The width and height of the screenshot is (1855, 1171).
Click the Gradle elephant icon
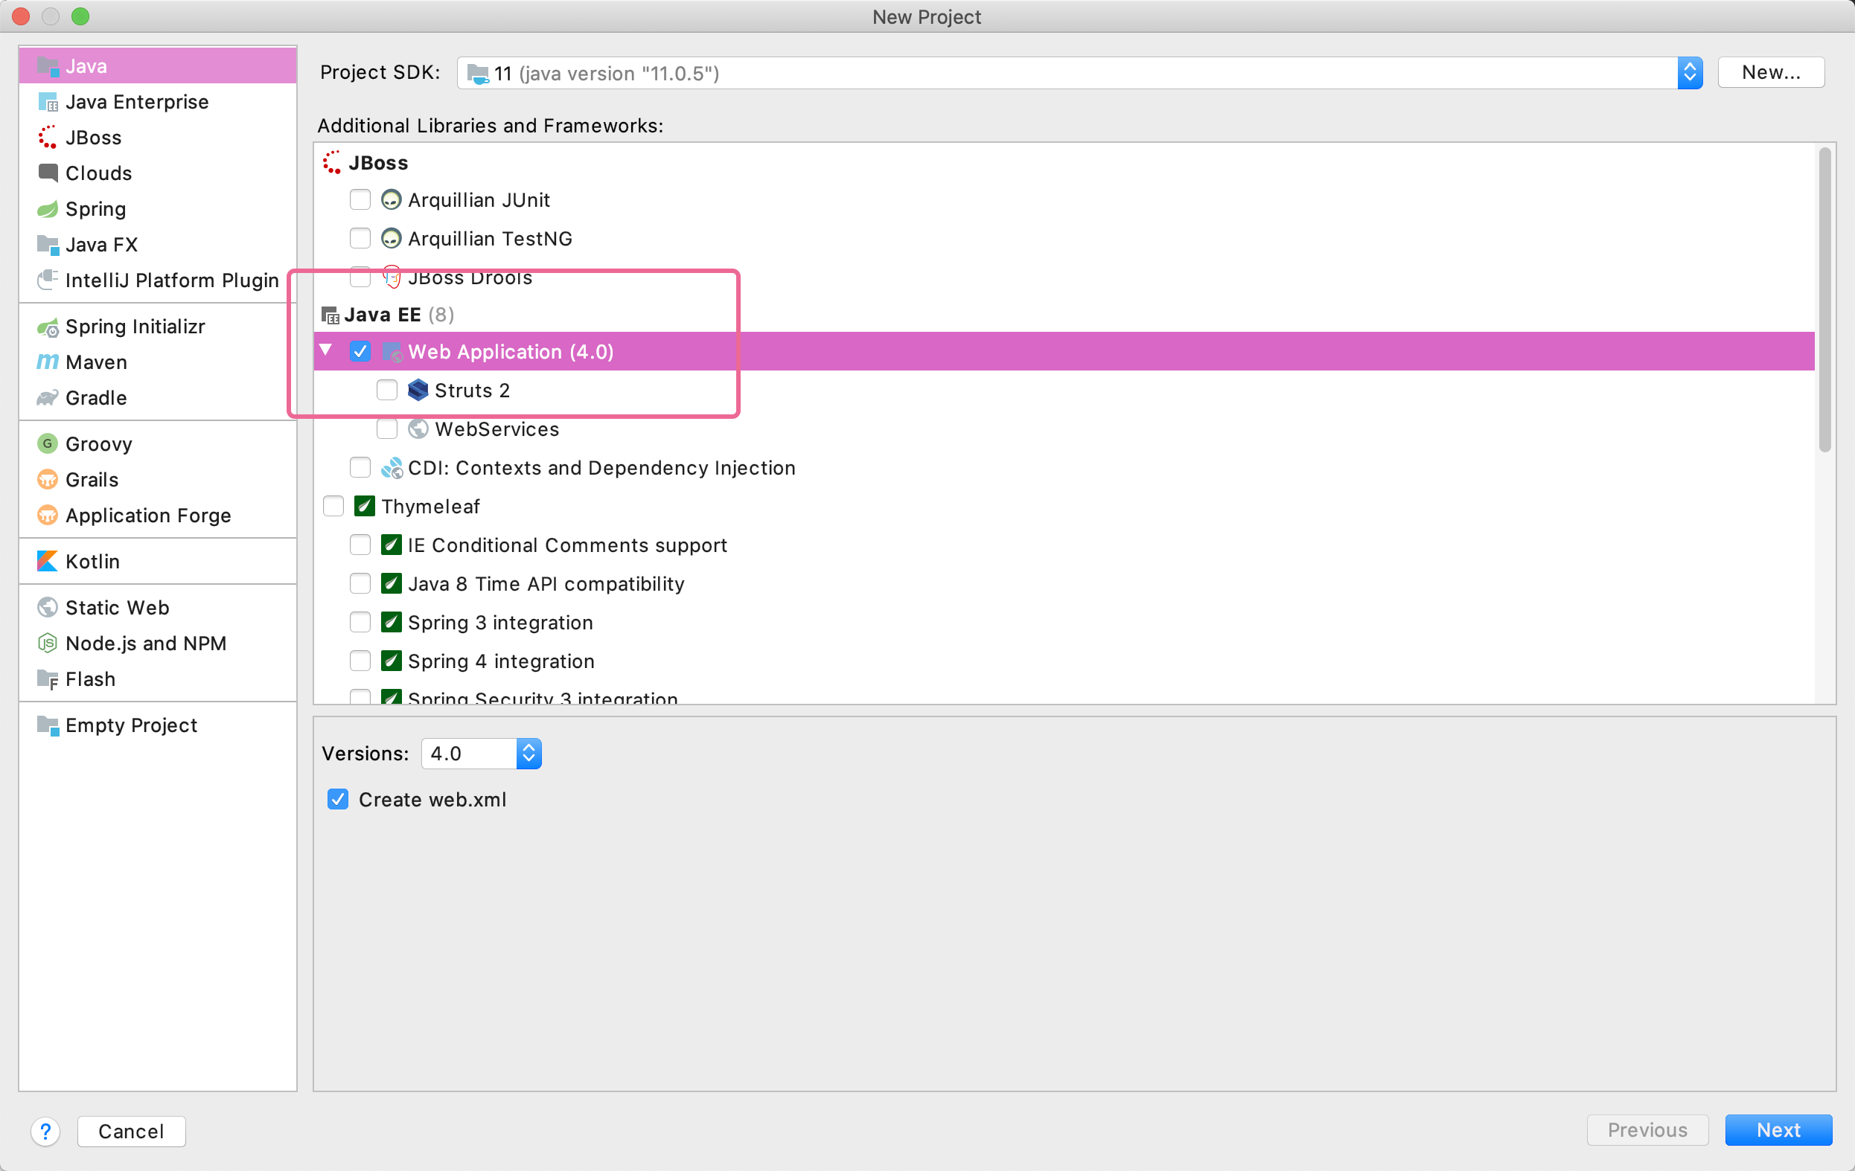pyautogui.click(x=48, y=397)
